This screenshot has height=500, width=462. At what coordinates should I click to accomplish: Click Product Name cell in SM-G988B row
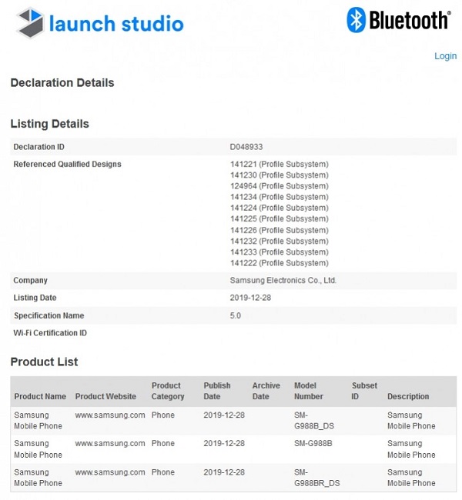pyautogui.click(x=38, y=449)
